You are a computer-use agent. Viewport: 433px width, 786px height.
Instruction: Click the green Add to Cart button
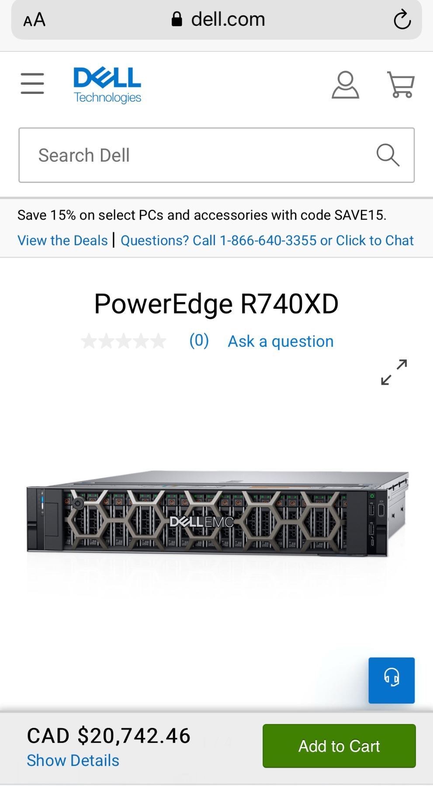[339, 746]
